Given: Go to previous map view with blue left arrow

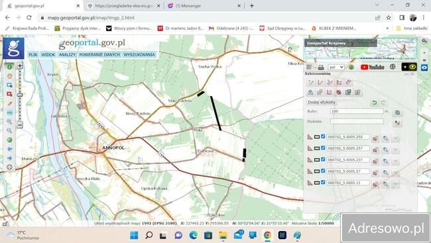Looking at the screenshot, I should point(10,149).
